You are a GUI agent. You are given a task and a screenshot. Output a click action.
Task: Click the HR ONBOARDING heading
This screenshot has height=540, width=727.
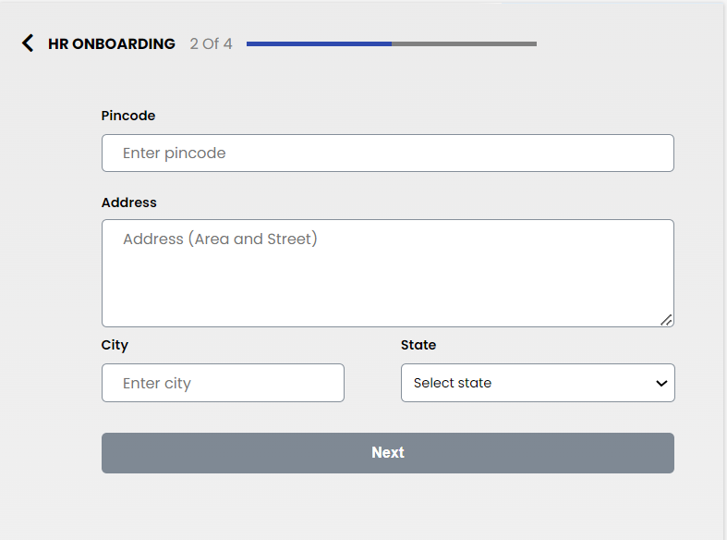pyautogui.click(x=112, y=43)
